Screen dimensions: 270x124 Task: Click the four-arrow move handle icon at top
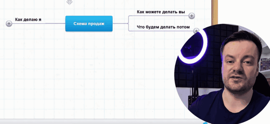click(69, 2)
